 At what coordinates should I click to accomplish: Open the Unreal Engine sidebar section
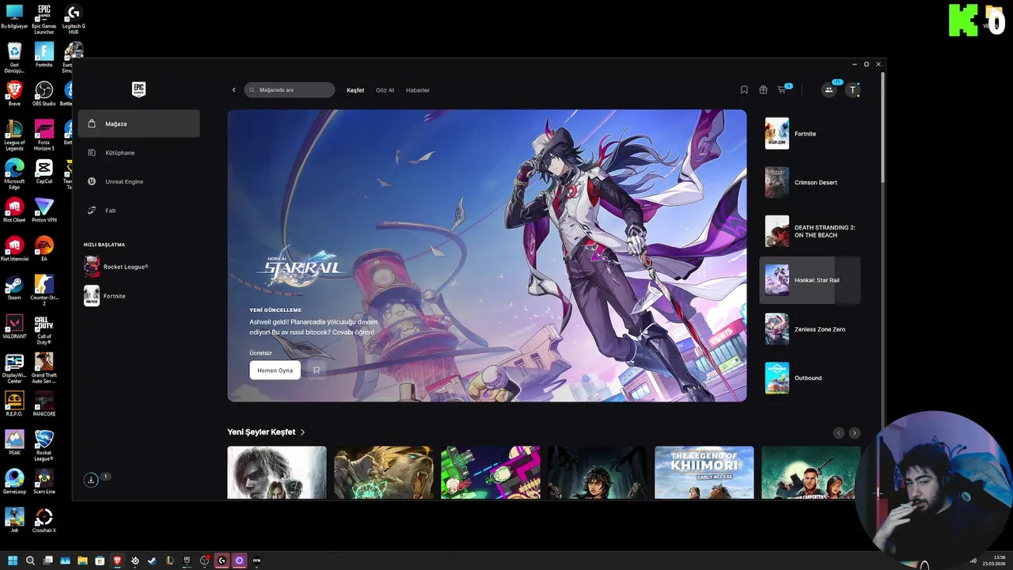pyautogui.click(x=138, y=181)
